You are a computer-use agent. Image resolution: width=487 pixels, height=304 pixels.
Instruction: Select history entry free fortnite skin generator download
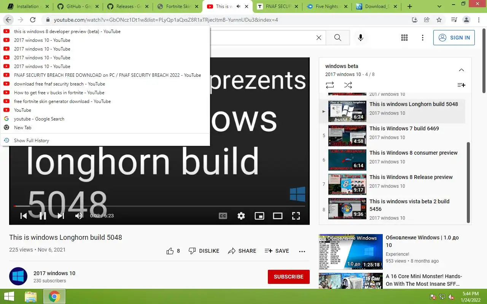point(105,101)
